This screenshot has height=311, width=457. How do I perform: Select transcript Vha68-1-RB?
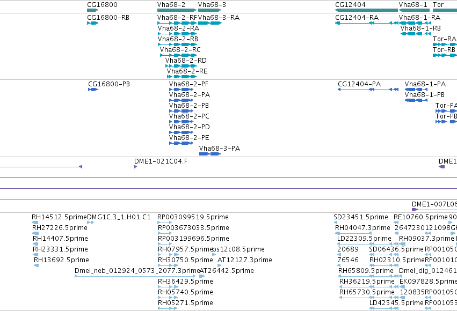pos(420,28)
